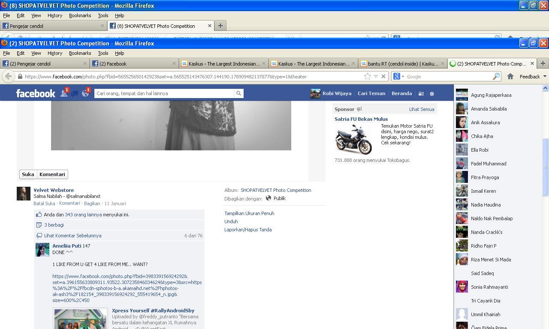Click Publik audience globe icon

point(268,198)
